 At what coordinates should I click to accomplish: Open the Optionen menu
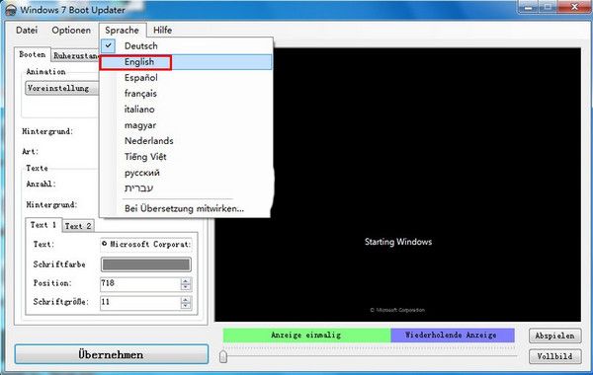(x=71, y=31)
